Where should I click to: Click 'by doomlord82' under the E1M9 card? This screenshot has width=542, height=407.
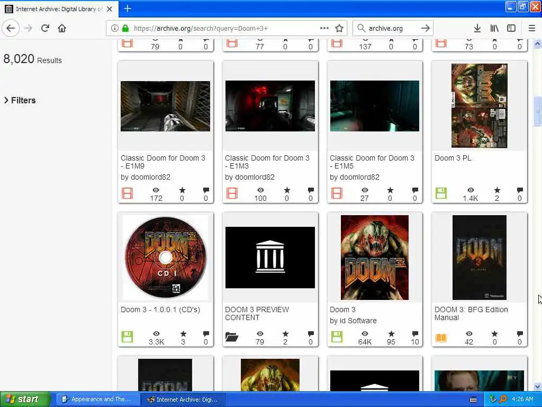[x=146, y=177]
